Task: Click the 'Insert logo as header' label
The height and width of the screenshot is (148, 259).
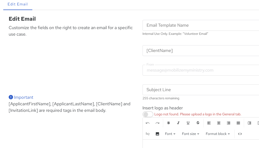Action: tap(163, 108)
